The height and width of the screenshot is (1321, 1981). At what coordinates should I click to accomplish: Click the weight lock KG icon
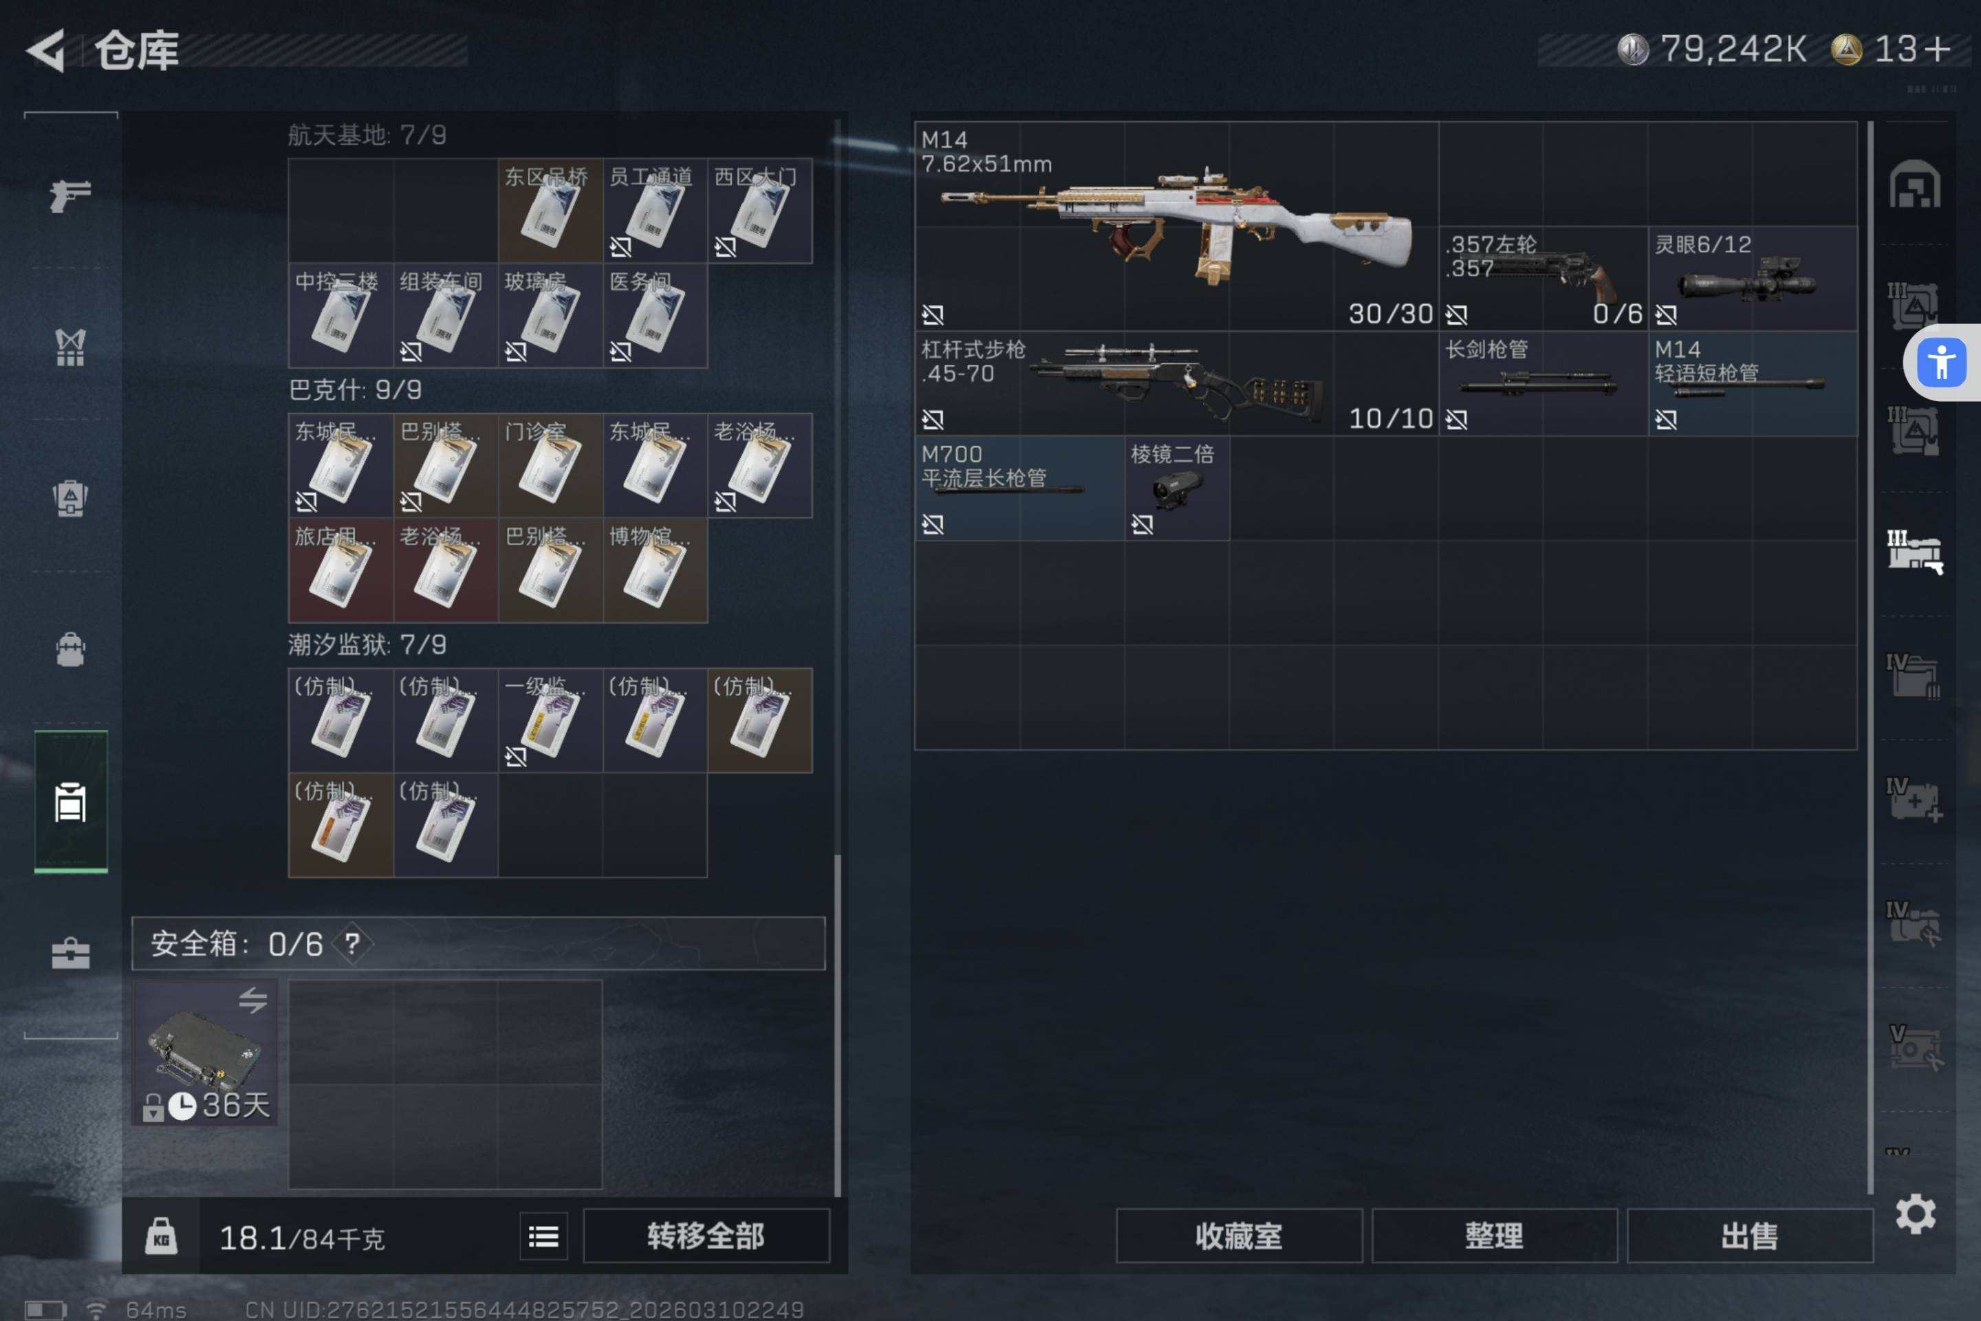coord(161,1236)
